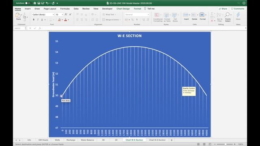Switch to the Wells sheet tab
The height and width of the screenshot is (146, 260).
pyautogui.click(x=57, y=140)
